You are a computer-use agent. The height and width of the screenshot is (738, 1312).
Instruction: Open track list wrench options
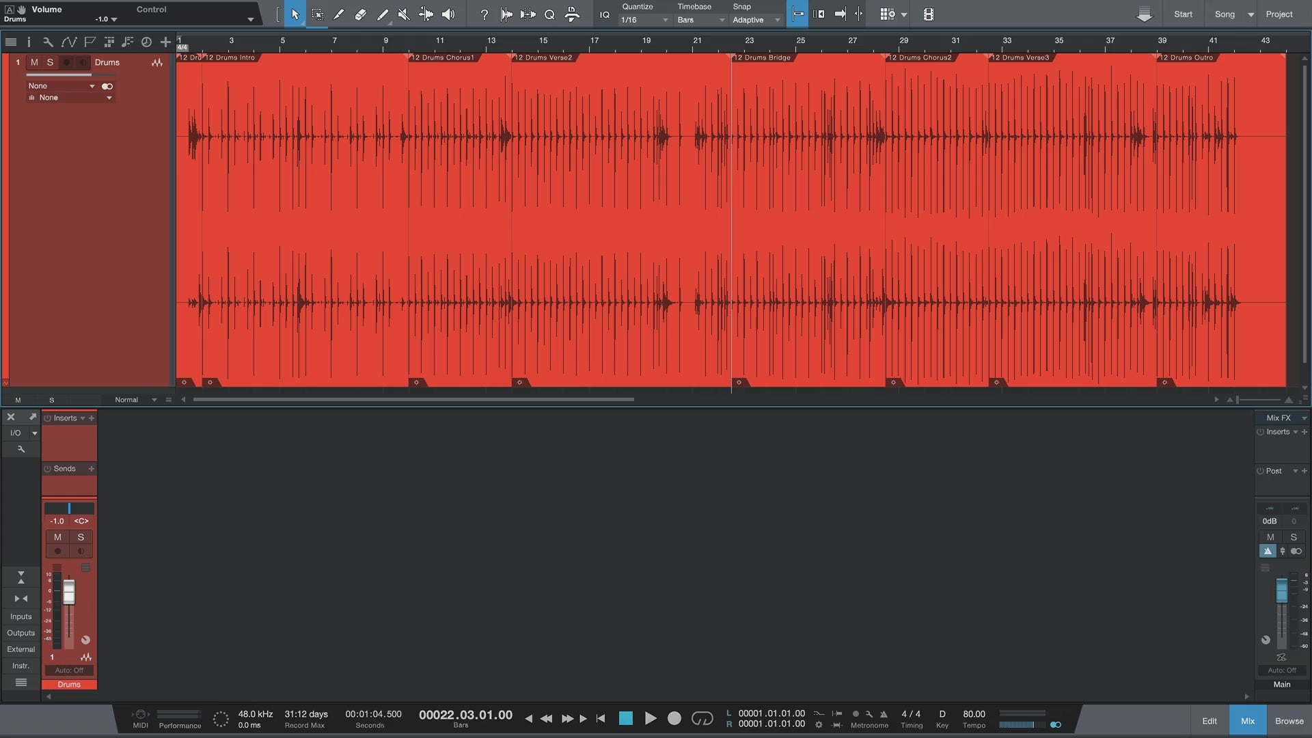click(x=48, y=42)
